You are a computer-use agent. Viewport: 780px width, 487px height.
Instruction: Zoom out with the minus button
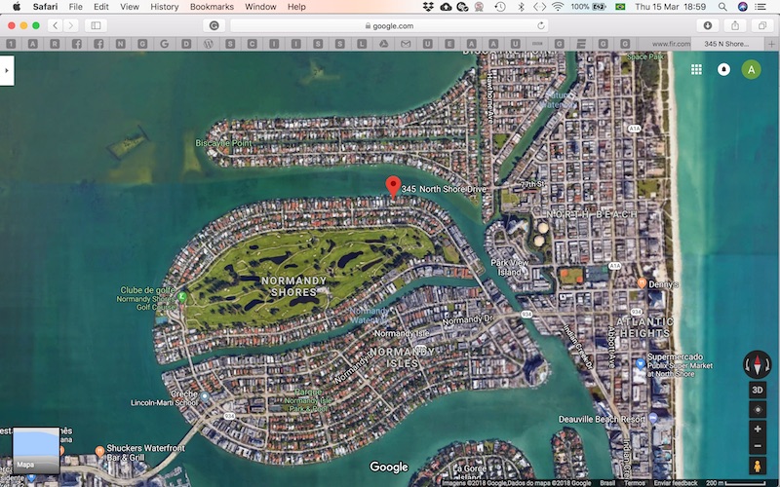[758, 446]
